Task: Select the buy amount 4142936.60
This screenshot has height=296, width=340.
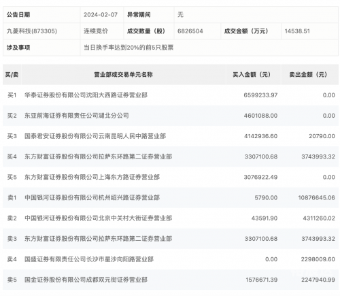Action: coord(260,136)
